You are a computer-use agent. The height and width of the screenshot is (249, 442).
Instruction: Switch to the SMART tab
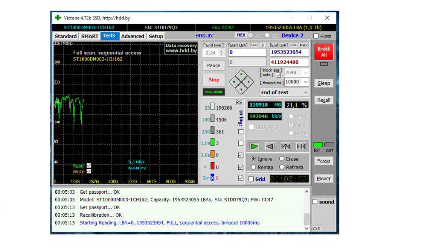[90, 36]
